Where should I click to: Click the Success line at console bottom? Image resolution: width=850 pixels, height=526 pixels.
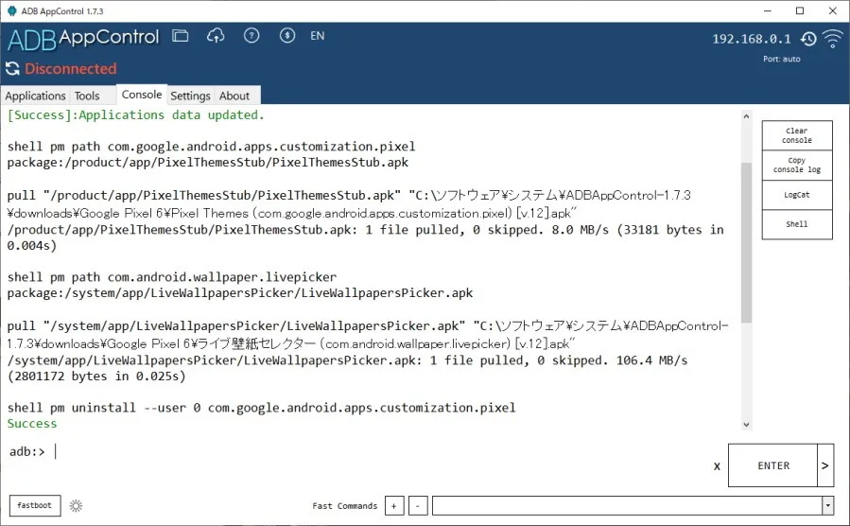[32, 424]
